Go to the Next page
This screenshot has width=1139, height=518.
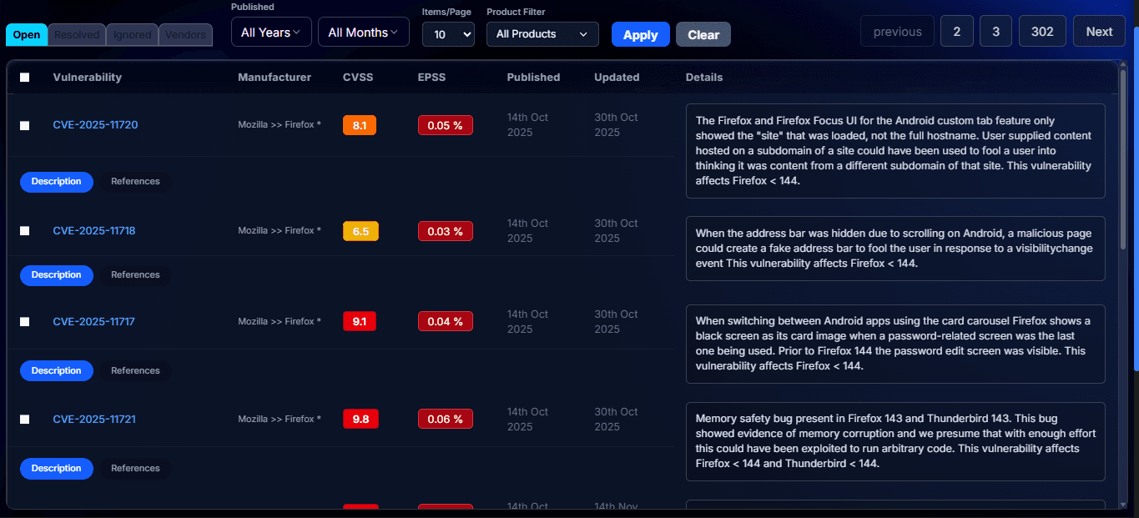coord(1098,32)
